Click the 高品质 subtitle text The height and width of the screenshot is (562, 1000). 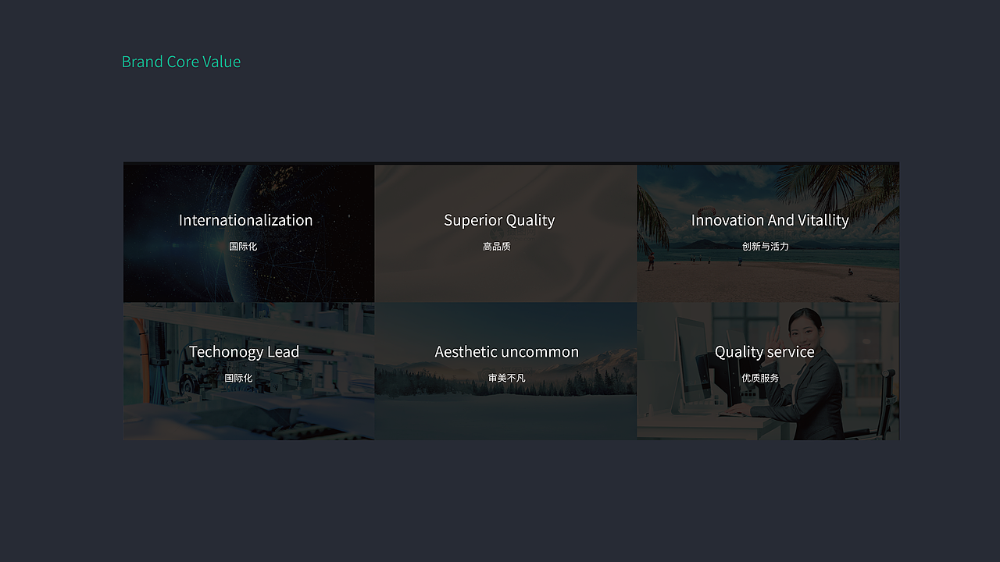click(x=497, y=247)
